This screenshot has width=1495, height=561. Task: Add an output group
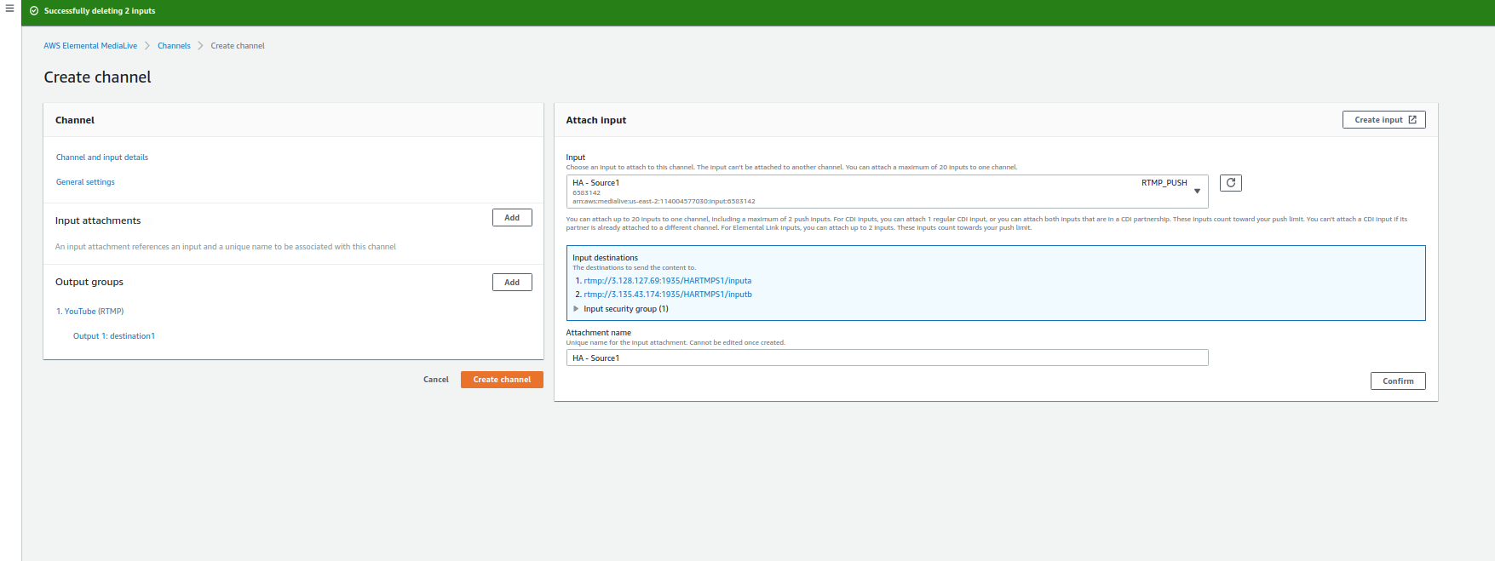pos(512,283)
